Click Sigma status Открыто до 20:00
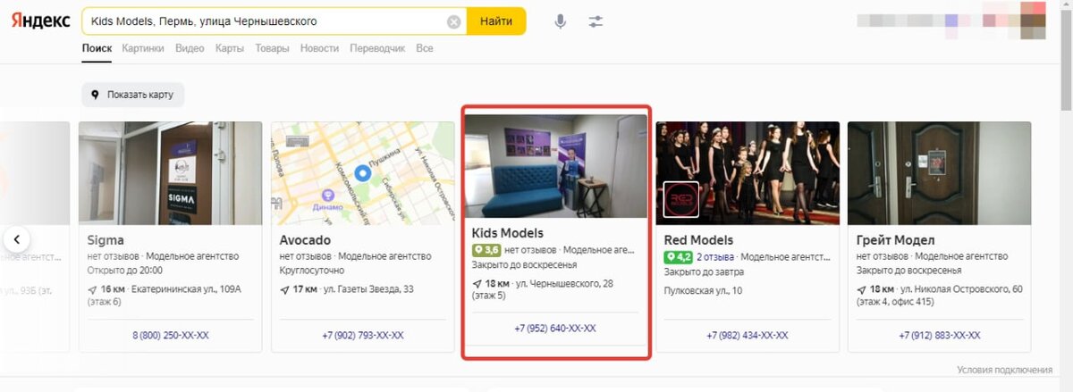Image resolution: width=1073 pixels, height=392 pixels. click(x=125, y=271)
